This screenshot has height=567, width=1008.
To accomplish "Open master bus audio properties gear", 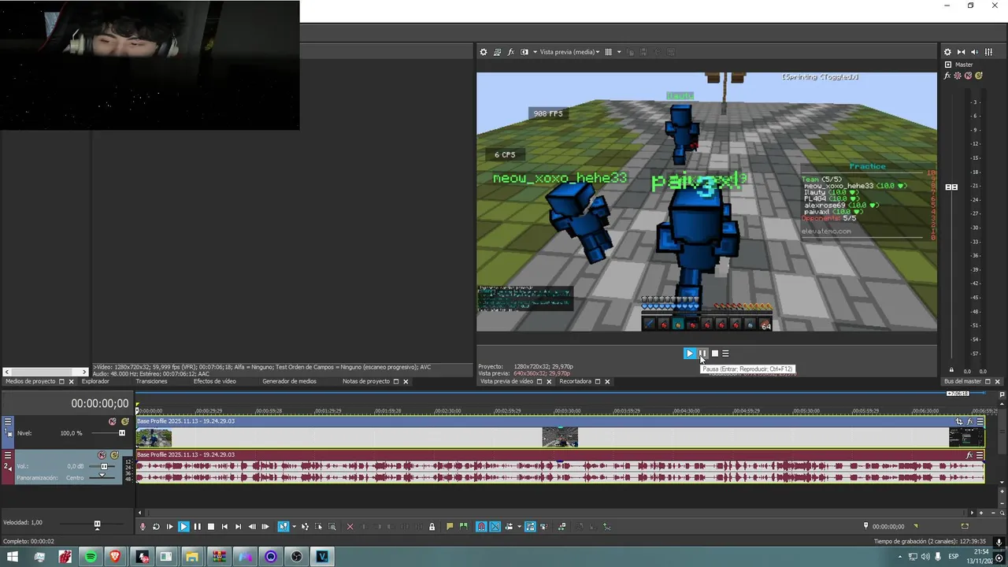I will point(947,52).
